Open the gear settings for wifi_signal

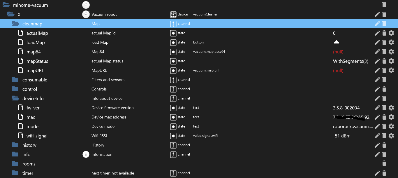391,136
